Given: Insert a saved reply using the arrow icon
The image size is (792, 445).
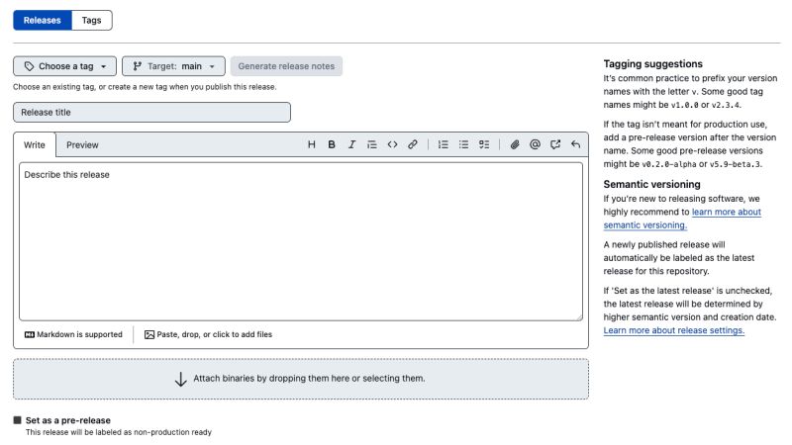Looking at the screenshot, I should (x=575, y=144).
